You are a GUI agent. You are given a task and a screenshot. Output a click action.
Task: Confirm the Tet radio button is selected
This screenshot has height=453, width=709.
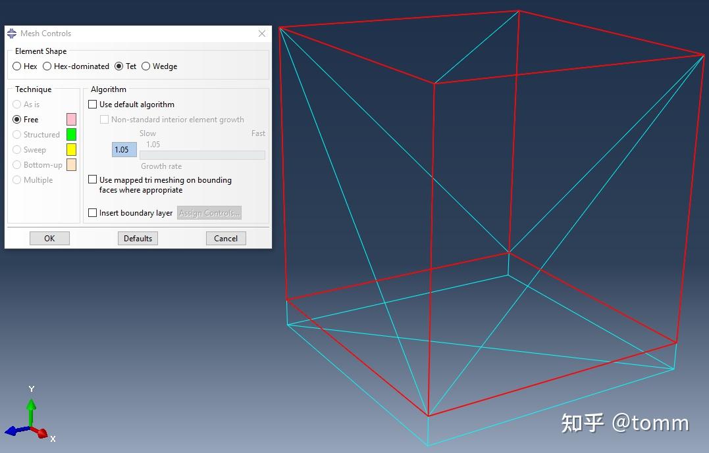118,66
